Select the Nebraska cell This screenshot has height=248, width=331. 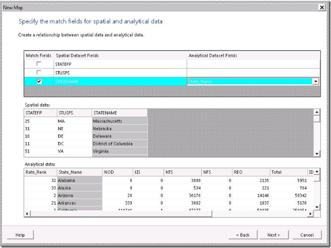click(x=119, y=129)
